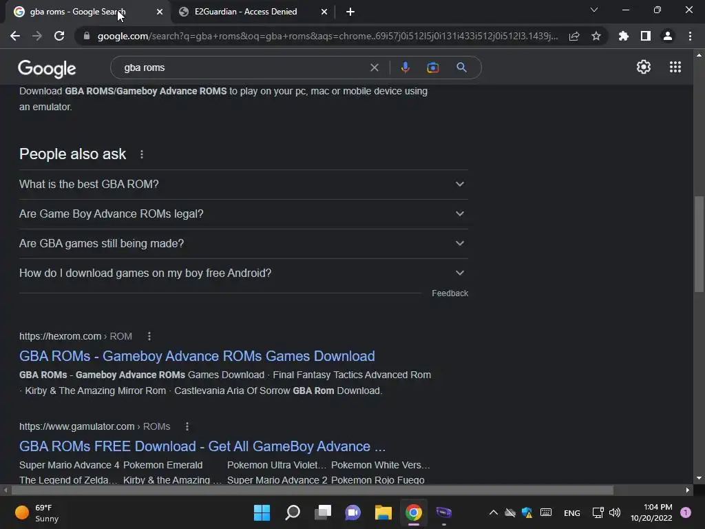705x529 pixels.
Task: Open the Chrome three-dot menu
Action: [x=690, y=36]
